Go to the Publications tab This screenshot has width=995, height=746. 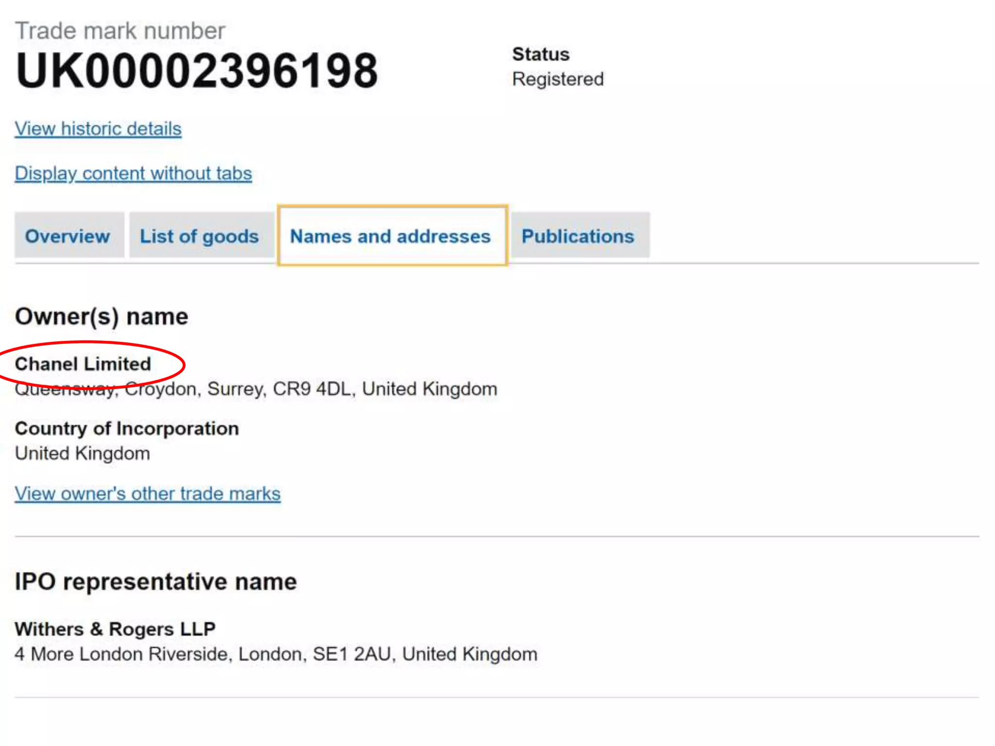coord(578,237)
